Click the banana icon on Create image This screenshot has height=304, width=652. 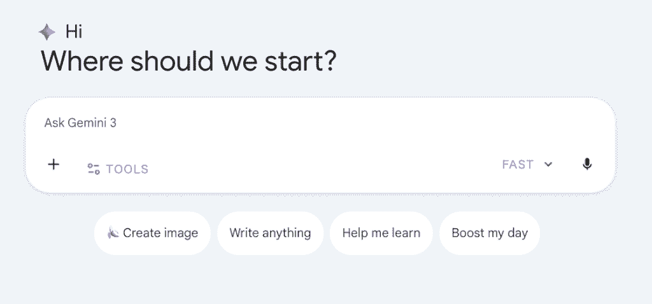pyautogui.click(x=113, y=233)
